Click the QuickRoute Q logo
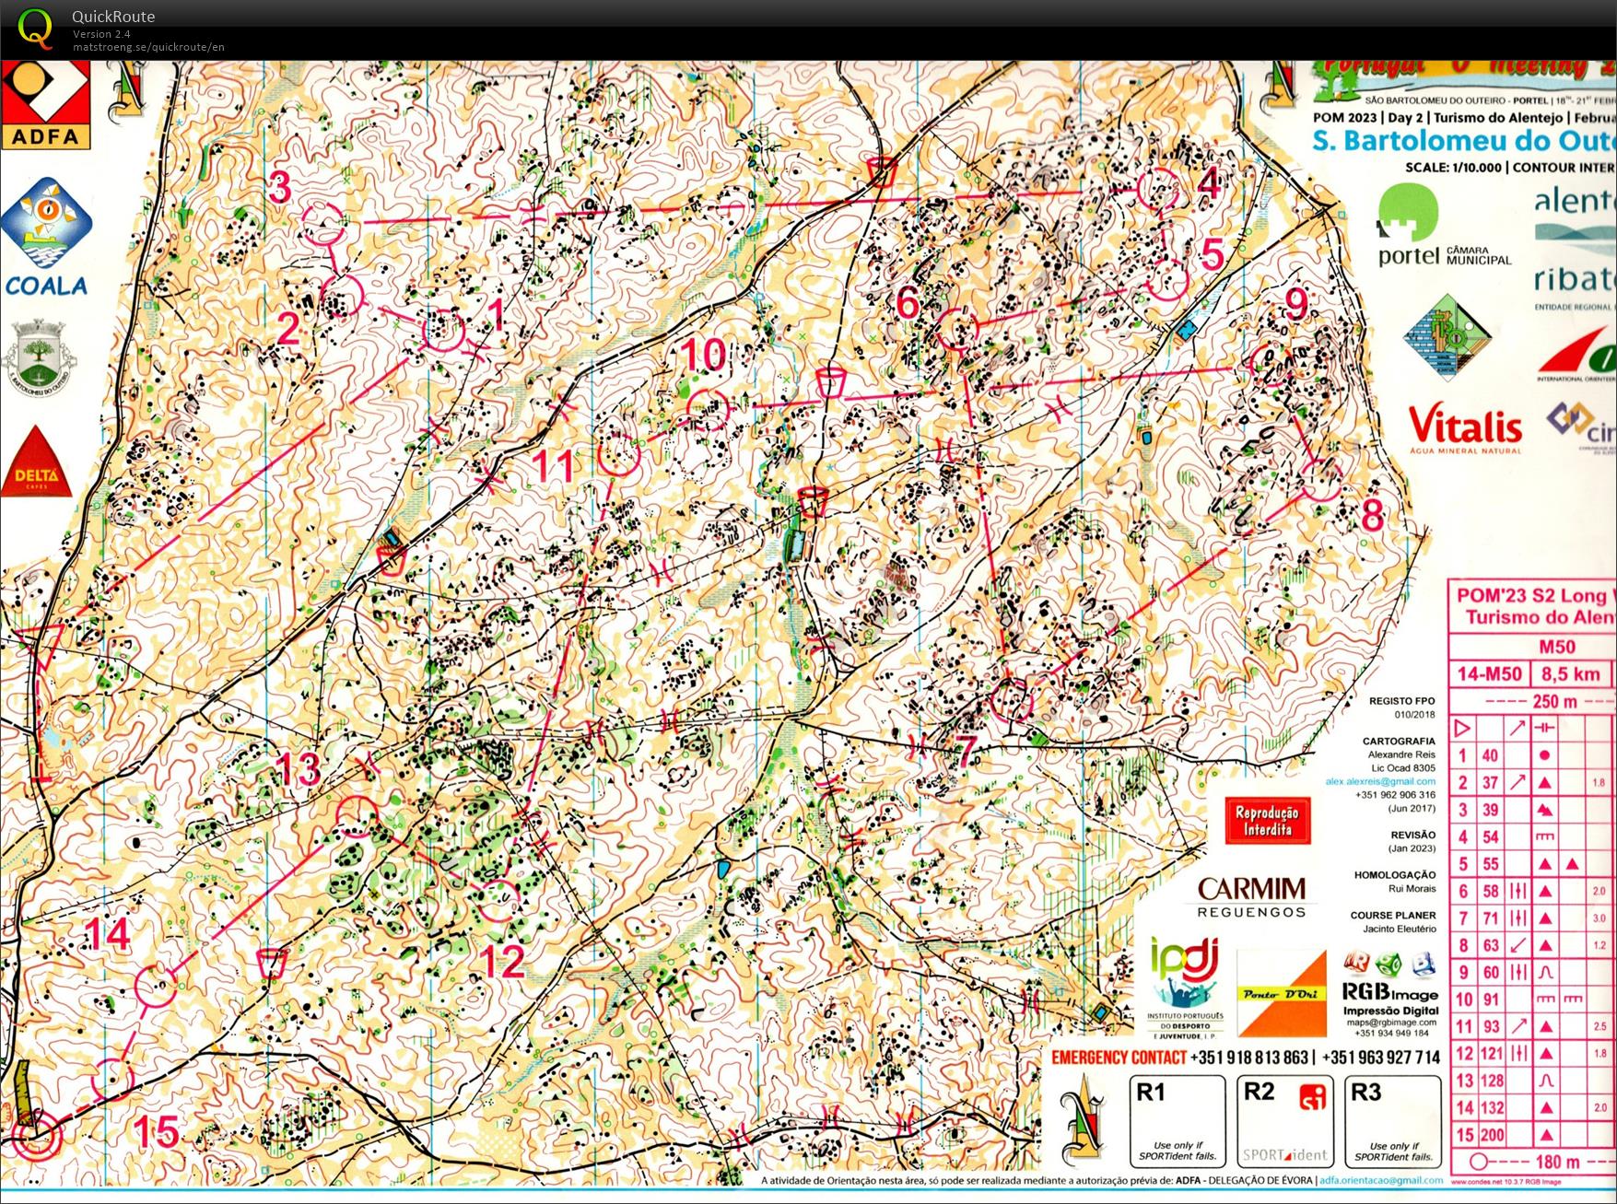The height and width of the screenshot is (1204, 1617). click(34, 27)
